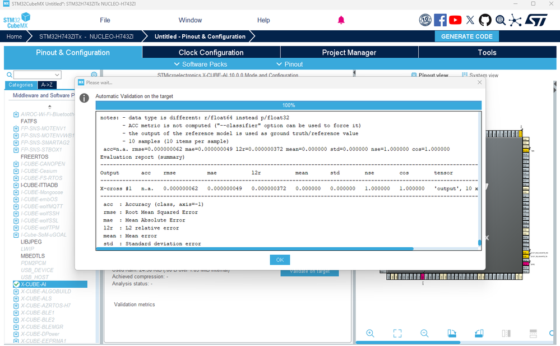Click the Validate on target button behind the dialog
This screenshot has height=346, width=560.
pyautogui.click(x=309, y=273)
